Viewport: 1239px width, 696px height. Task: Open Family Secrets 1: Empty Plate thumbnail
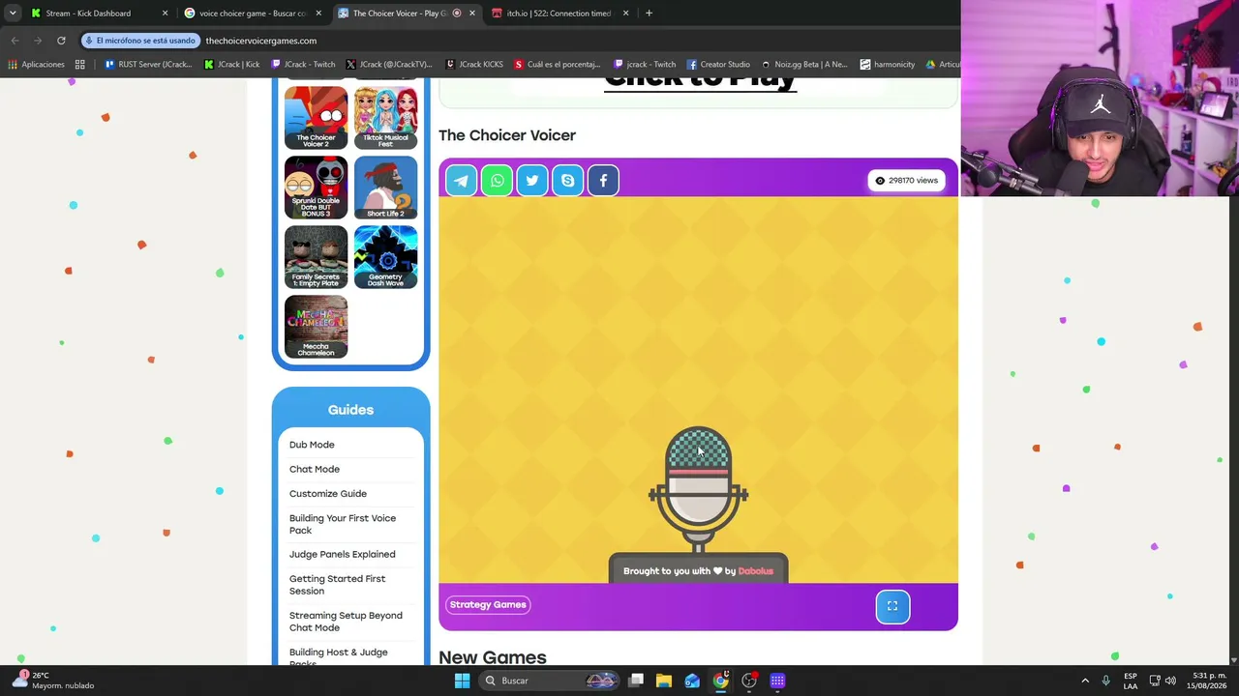pyautogui.click(x=316, y=257)
